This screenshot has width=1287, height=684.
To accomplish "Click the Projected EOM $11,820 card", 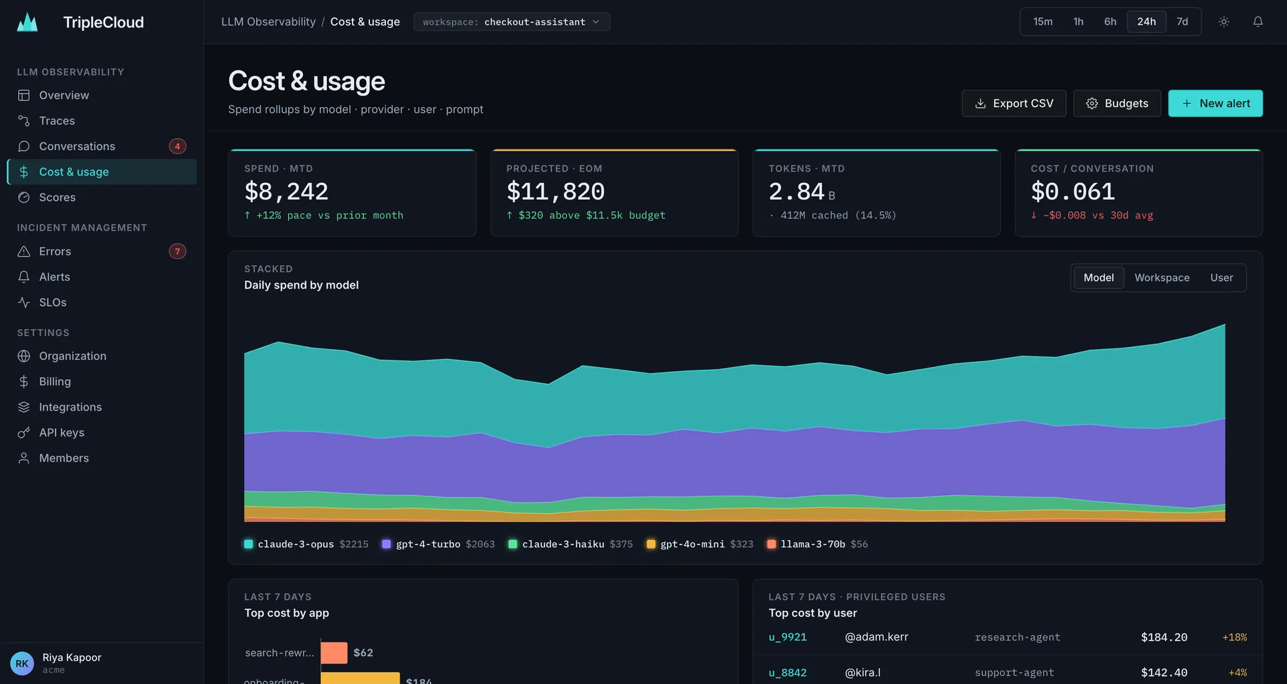I will tap(614, 193).
